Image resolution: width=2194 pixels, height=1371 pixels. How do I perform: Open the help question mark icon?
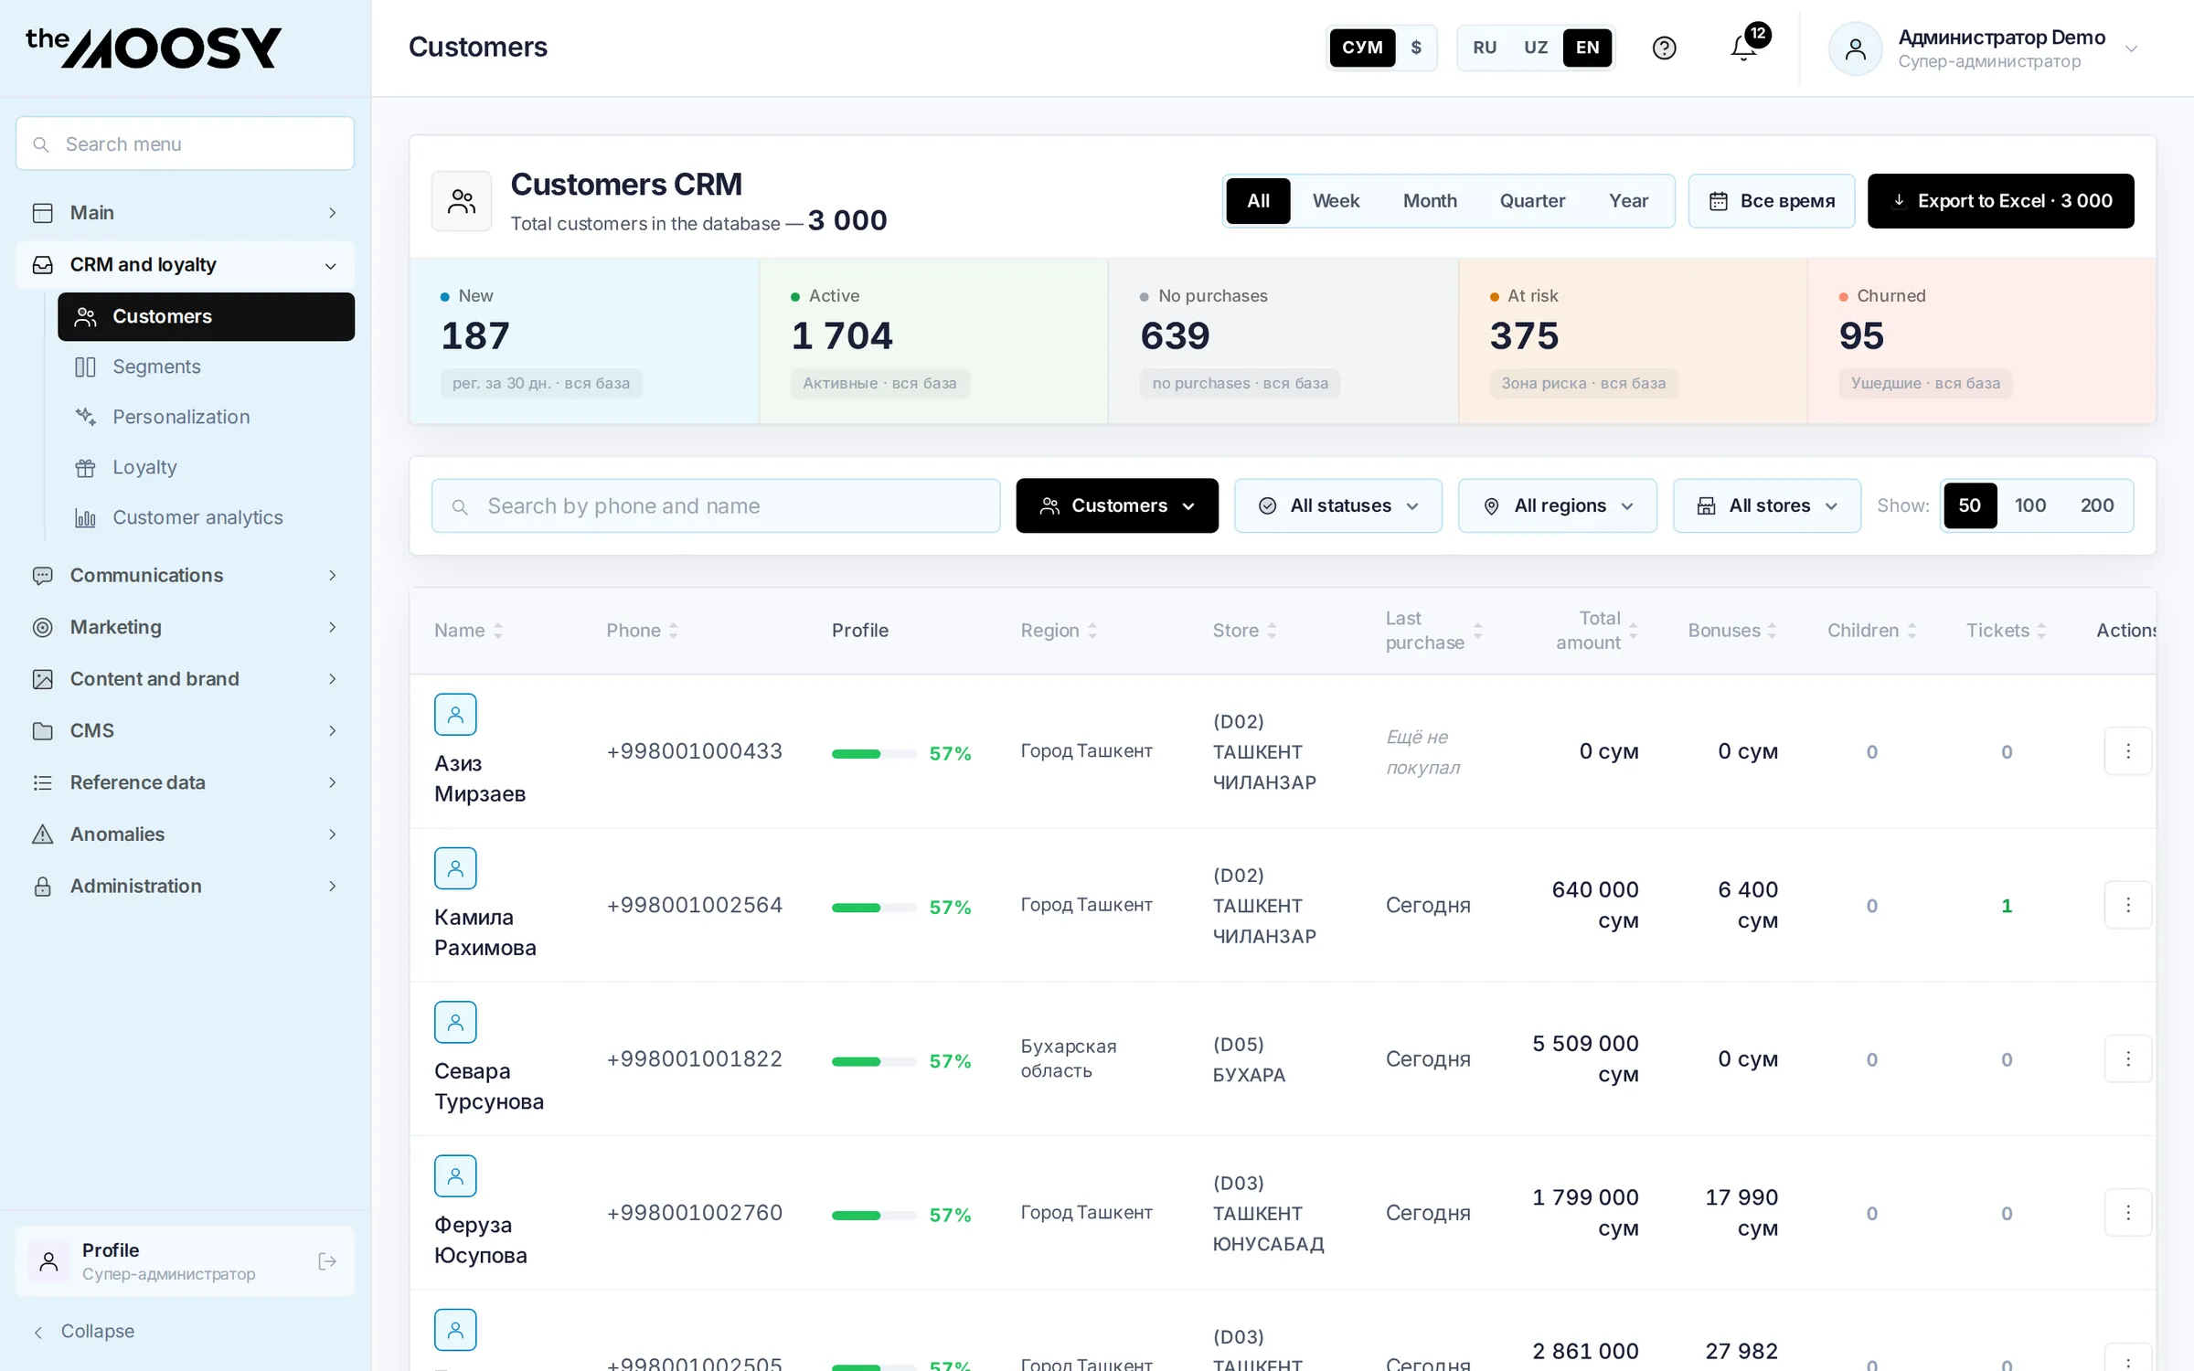(1664, 48)
